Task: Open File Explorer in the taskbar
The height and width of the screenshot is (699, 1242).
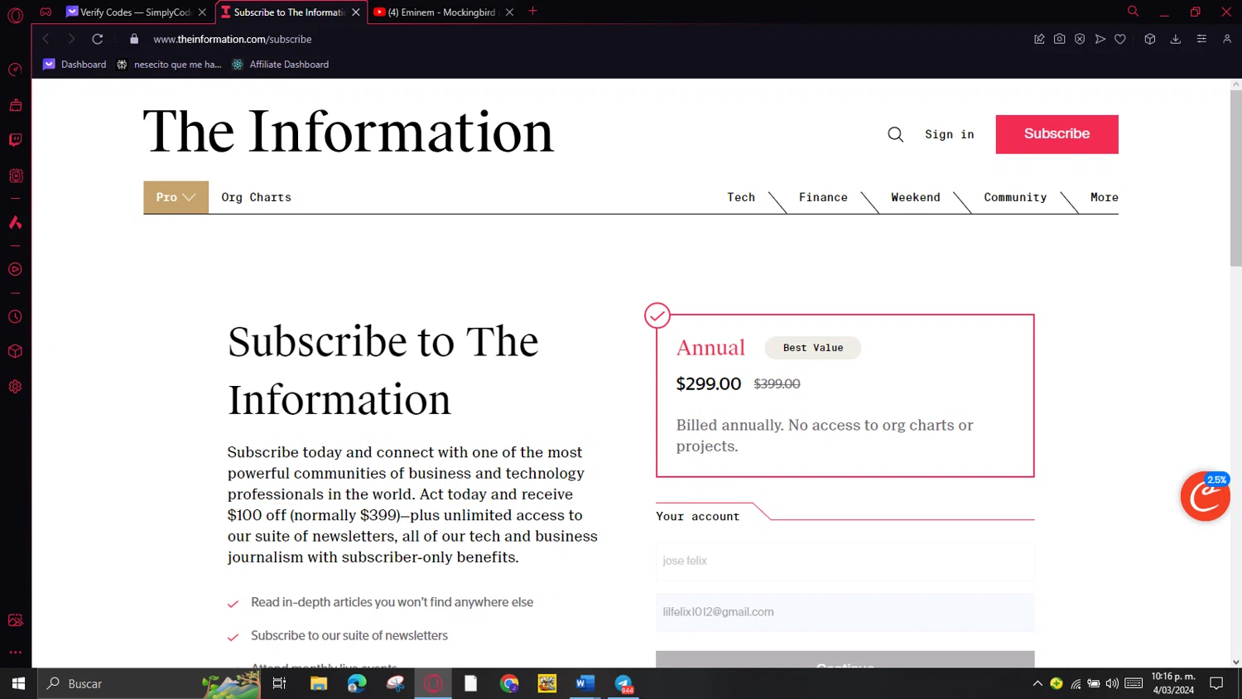Action: point(319,683)
